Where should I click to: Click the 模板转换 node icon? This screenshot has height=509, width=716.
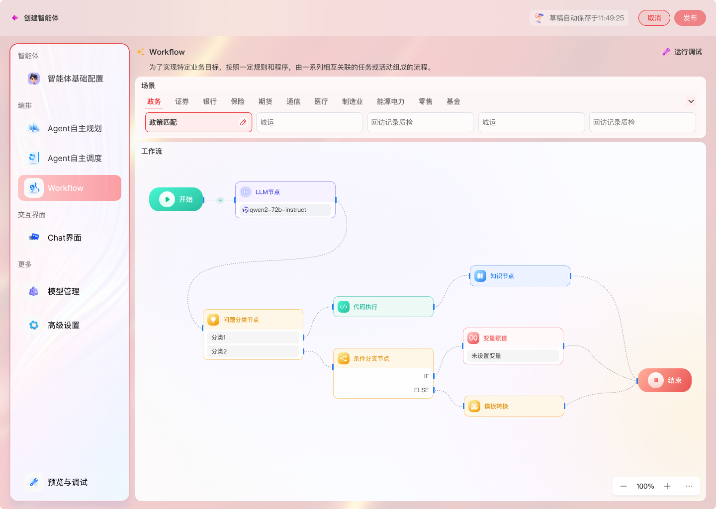pyautogui.click(x=474, y=406)
